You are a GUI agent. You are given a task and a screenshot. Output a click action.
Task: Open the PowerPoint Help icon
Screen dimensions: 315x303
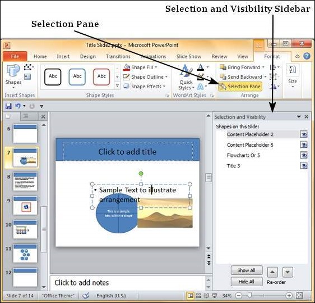307,56
